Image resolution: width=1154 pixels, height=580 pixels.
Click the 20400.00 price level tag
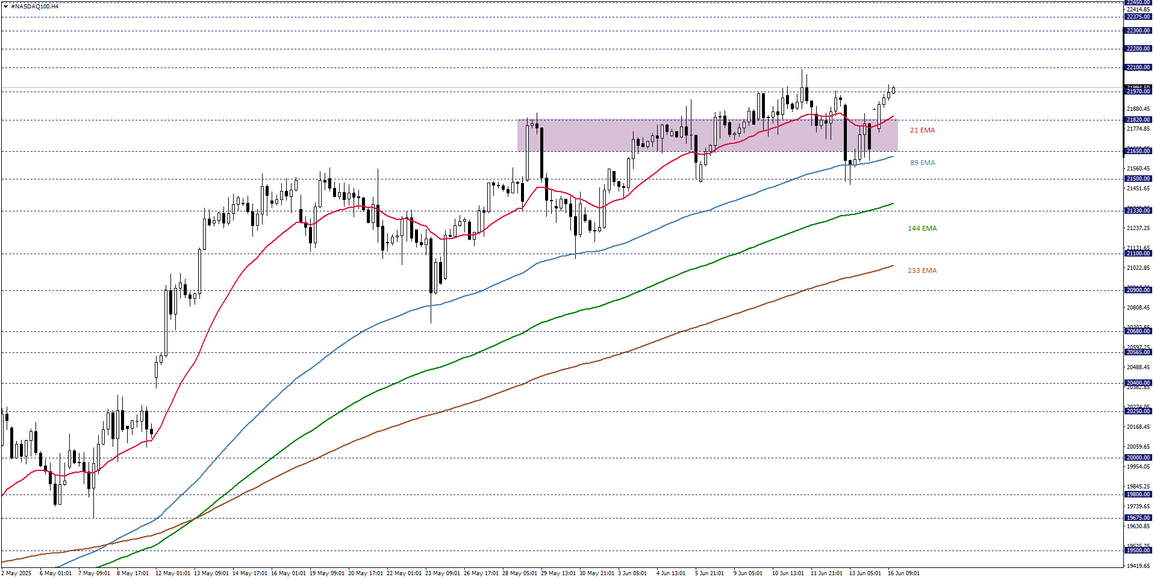click(1138, 383)
